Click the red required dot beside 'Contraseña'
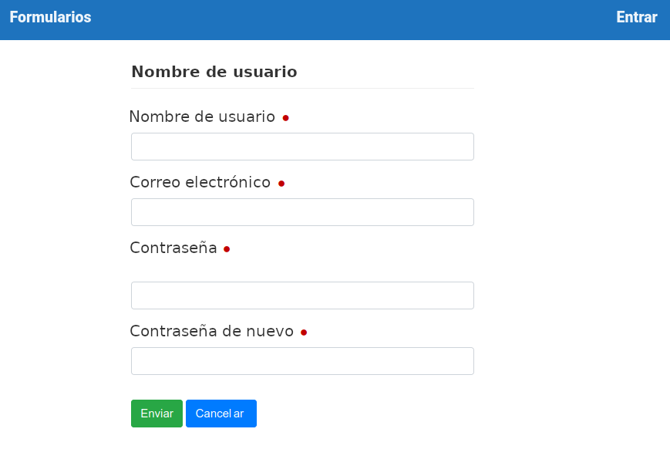Image resolution: width=670 pixels, height=466 pixels. pyautogui.click(x=227, y=249)
